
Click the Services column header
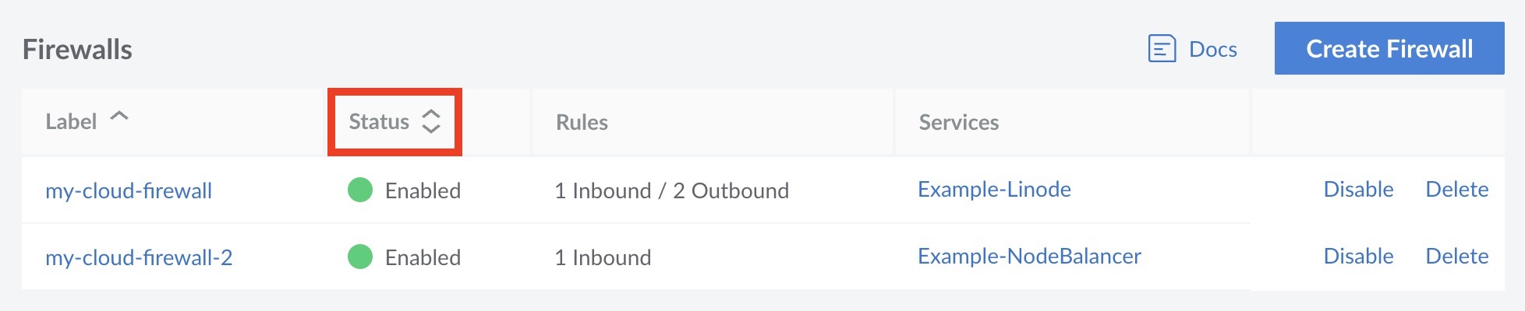coord(958,122)
